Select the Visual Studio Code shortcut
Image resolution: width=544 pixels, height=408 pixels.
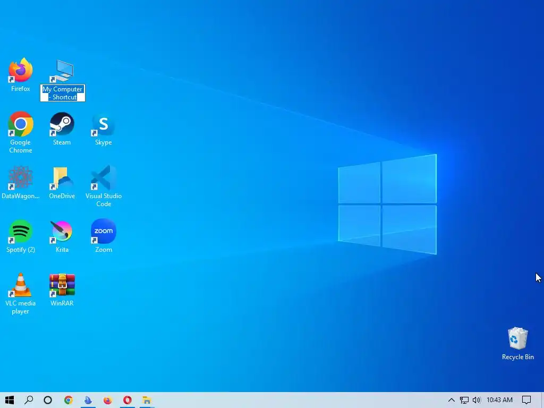pyautogui.click(x=104, y=177)
